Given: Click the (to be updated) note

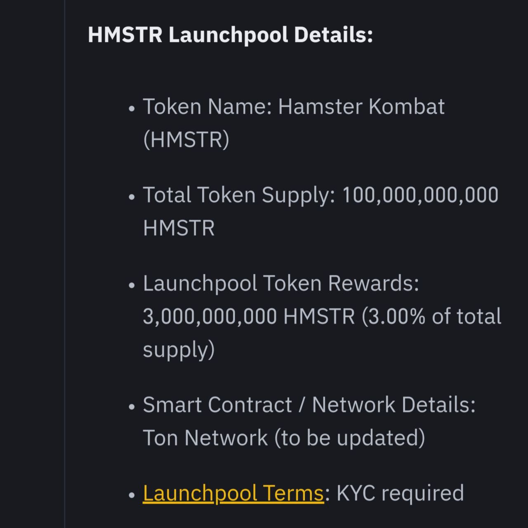Looking at the screenshot, I should tap(350, 438).
